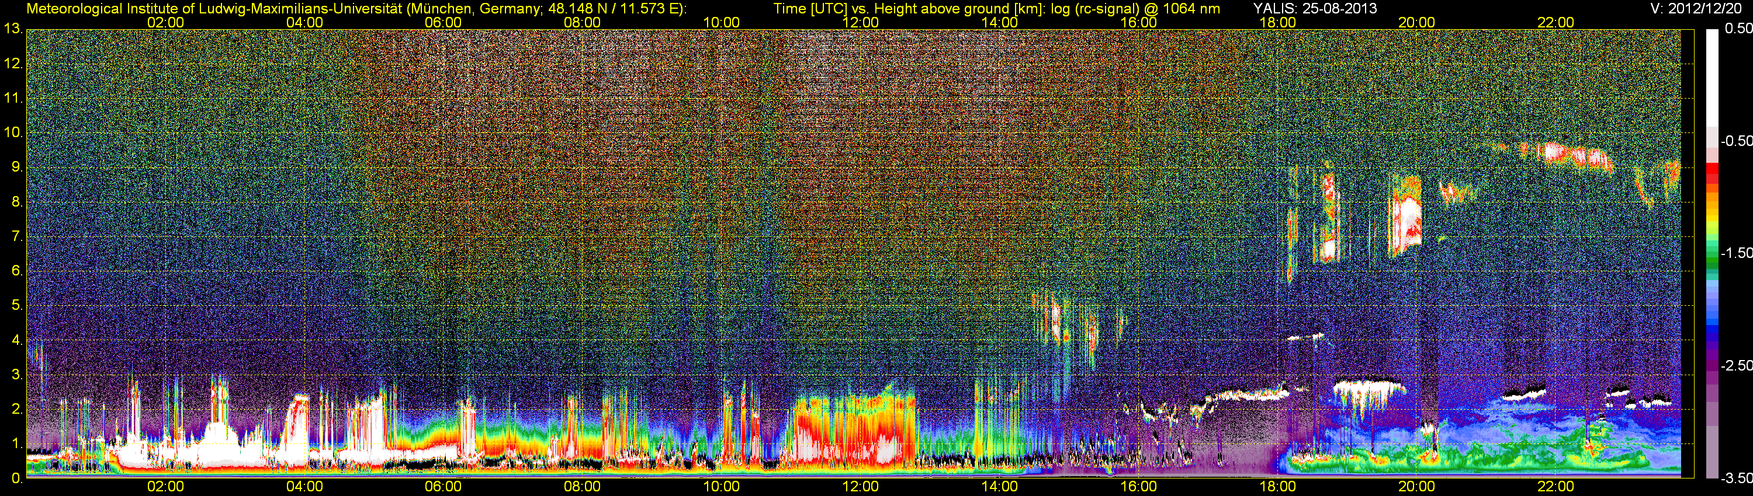Click the 20:00 label on the bottom time axis
The height and width of the screenshot is (496, 1753).
pos(1417,487)
